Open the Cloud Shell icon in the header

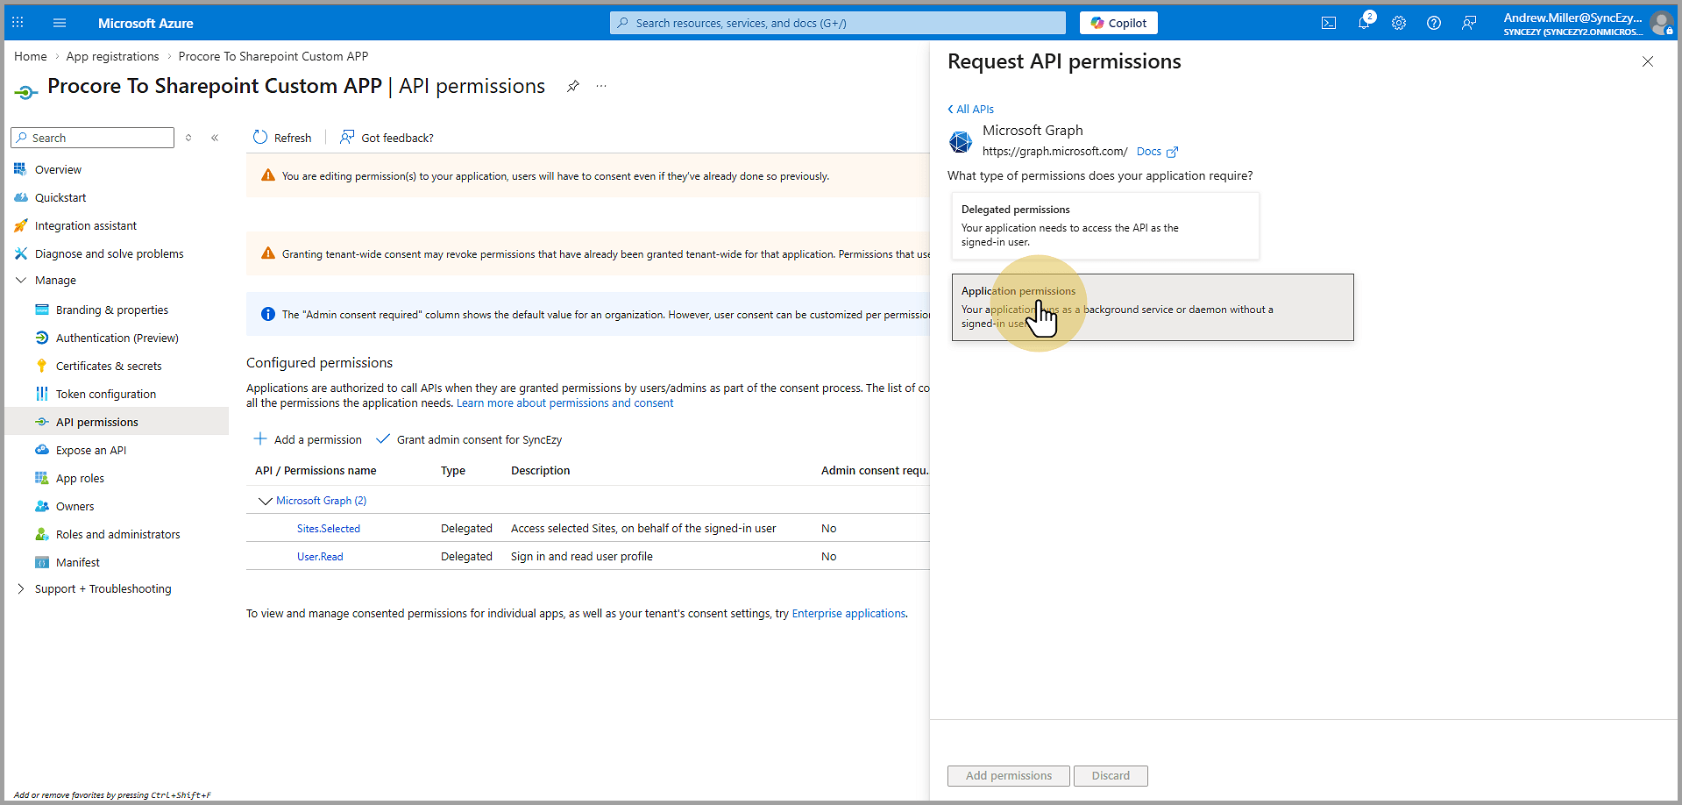pos(1329,23)
